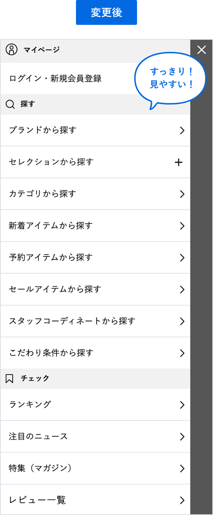The height and width of the screenshot is (515, 213).
Task: Select 特集（マガジン）
Action: [40, 468]
